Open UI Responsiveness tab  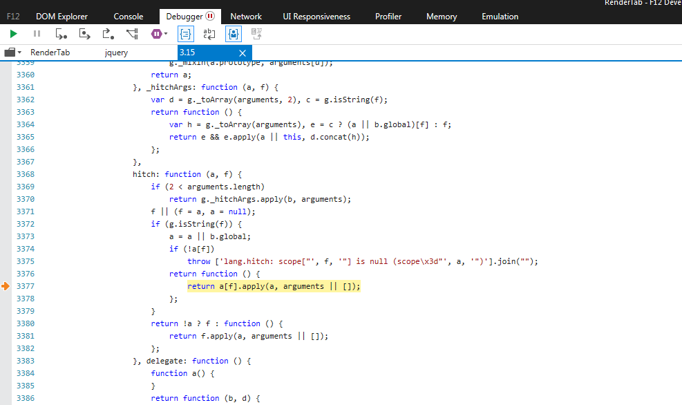pos(316,17)
